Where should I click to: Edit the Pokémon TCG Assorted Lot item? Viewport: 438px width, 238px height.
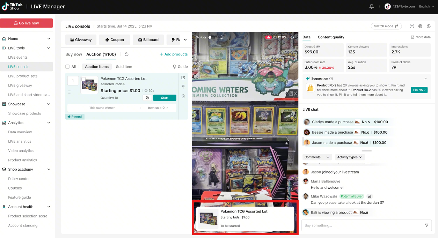click(x=183, y=77)
